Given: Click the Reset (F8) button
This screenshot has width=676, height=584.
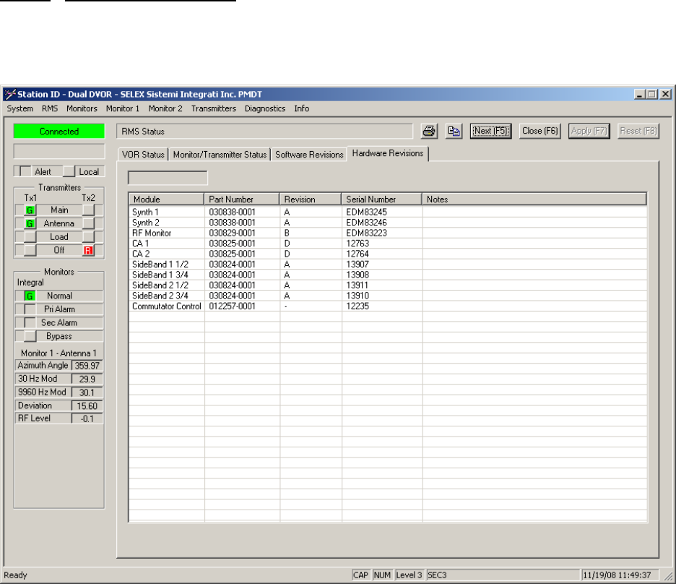Looking at the screenshot, I should click(x=638, y=131).
